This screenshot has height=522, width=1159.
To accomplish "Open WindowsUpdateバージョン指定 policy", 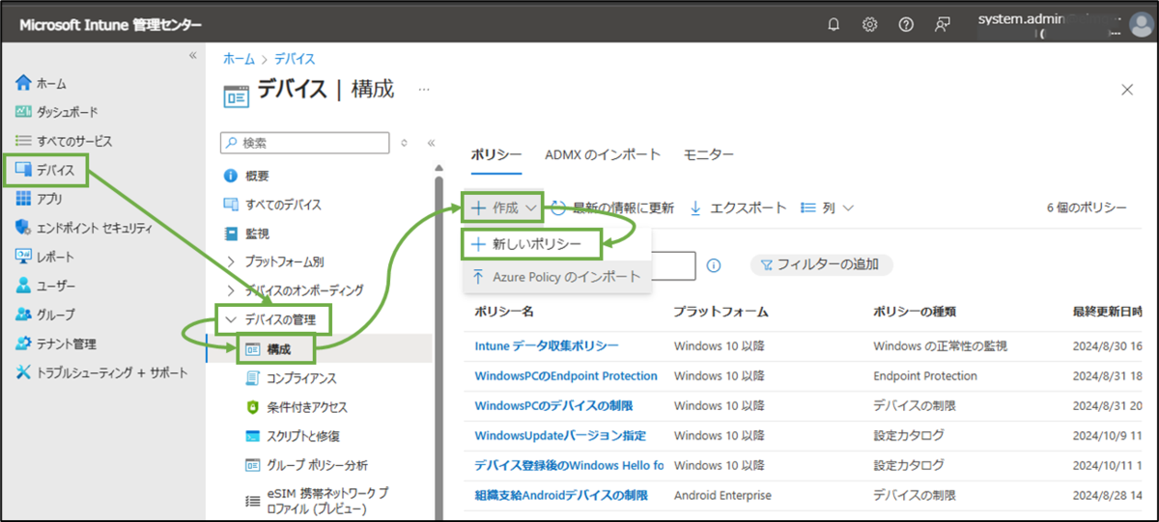I will (560, 435).
